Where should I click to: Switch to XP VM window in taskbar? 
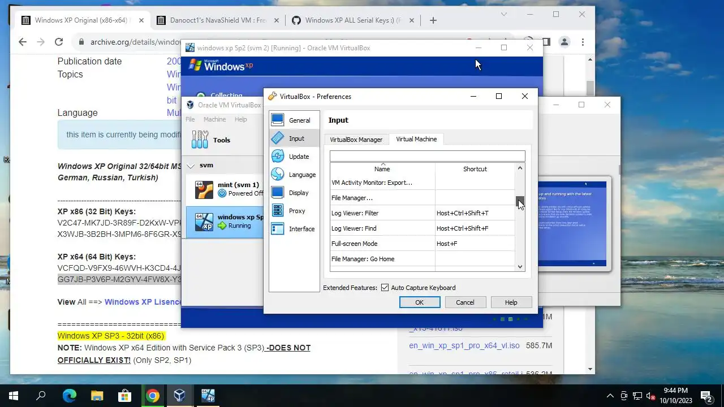tap(208, 396)
